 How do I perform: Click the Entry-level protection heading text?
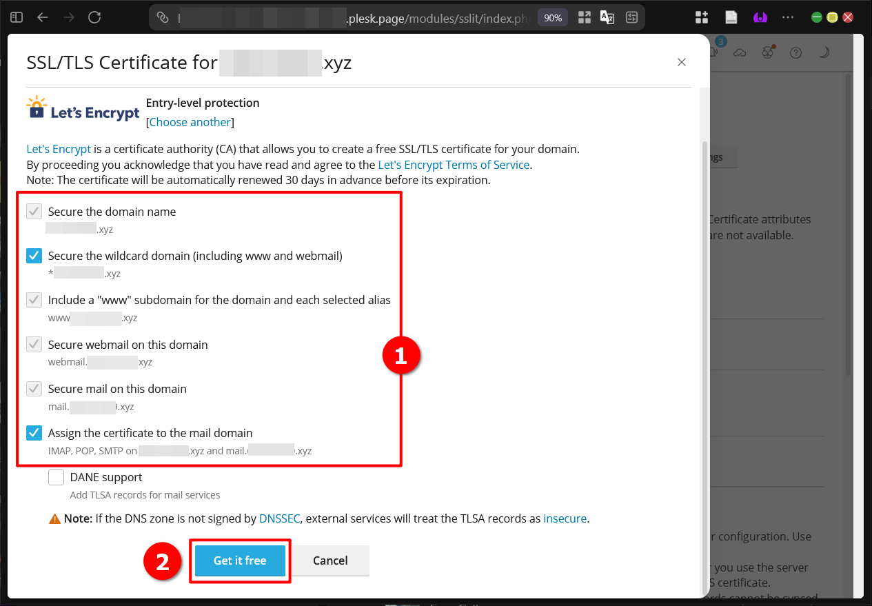(203, 103)
